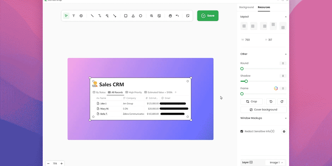Click the Round slider handle

242,69
